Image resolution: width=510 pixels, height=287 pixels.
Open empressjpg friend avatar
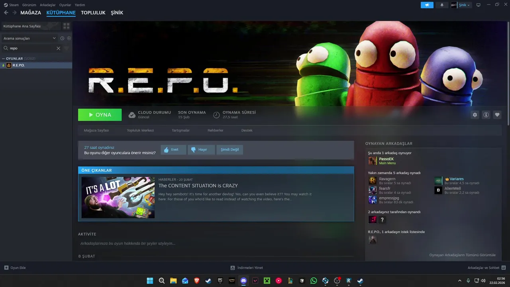pos(373,200)
